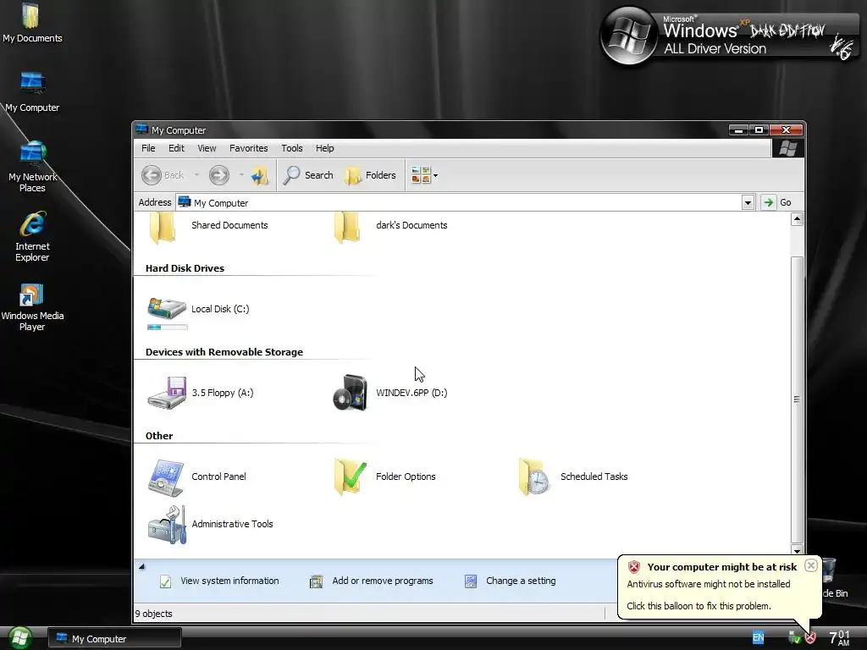Screen dimensions: 867x650
Task: Click the Search magnifier toolbar button
Action: pos(308,175)
